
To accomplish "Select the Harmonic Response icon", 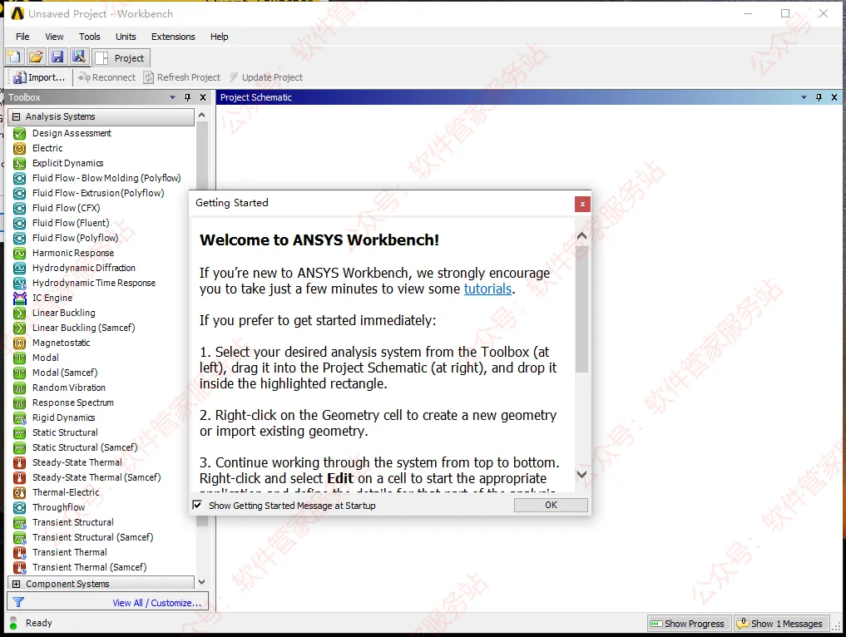I will coord(19,253).
